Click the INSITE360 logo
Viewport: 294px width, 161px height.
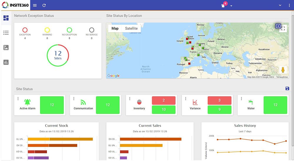pyautogui.click(x=15, y=5)
